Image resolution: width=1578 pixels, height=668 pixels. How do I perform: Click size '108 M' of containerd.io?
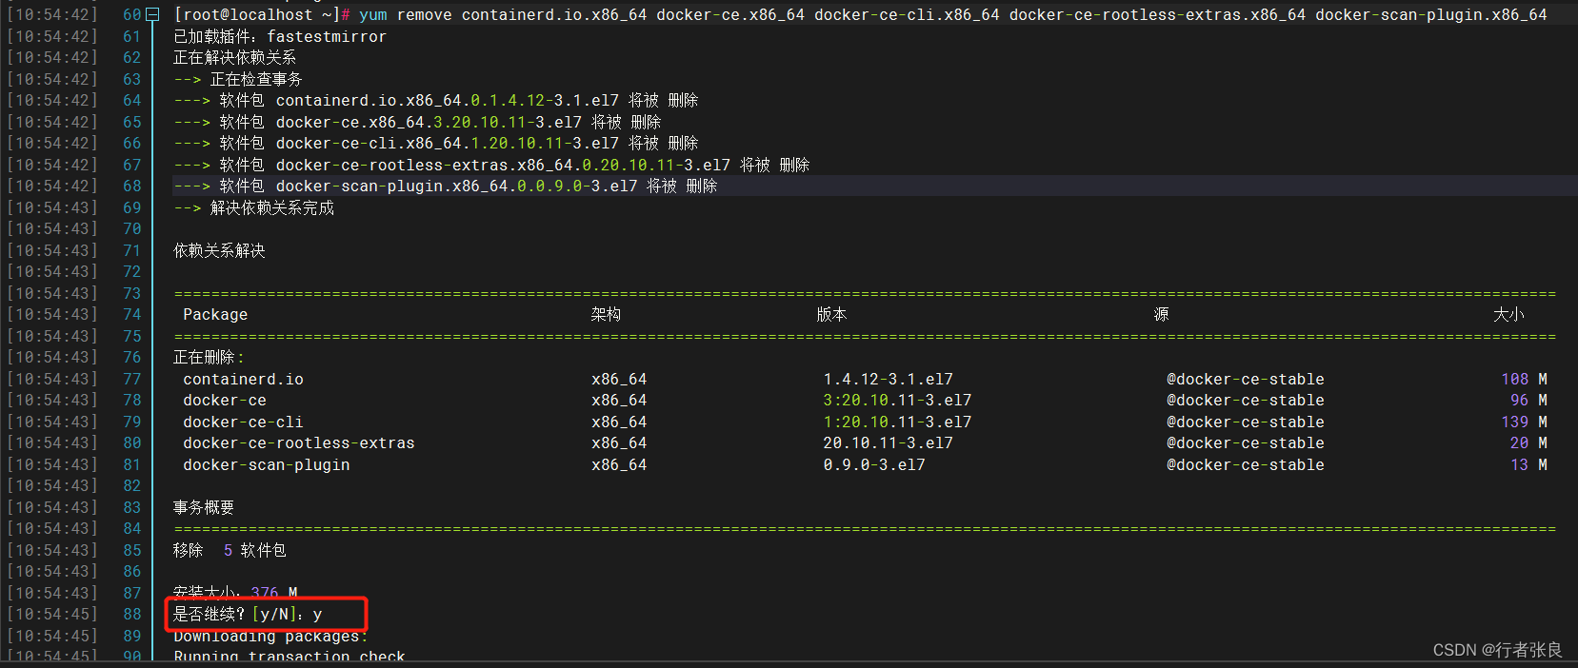(1525, 380)
